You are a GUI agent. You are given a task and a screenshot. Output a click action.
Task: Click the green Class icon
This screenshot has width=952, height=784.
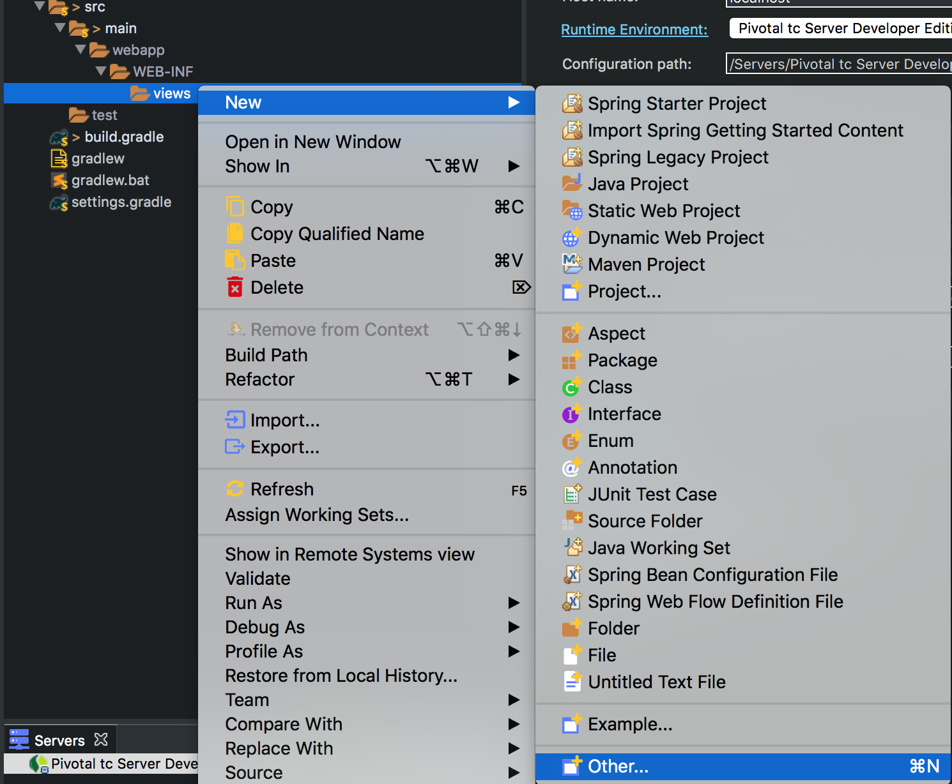571,387
